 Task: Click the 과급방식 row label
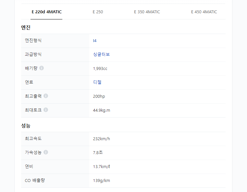point(33,54)
